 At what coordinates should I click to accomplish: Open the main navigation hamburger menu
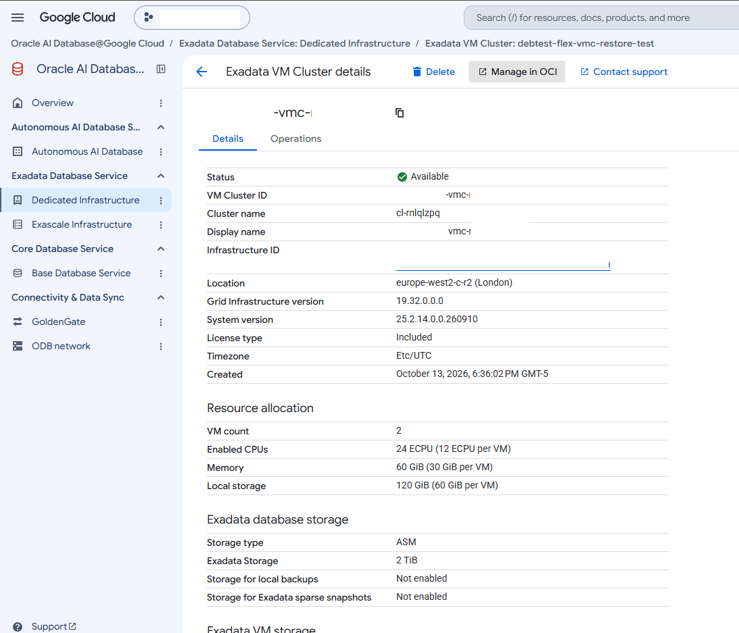[x=18, y=18]
